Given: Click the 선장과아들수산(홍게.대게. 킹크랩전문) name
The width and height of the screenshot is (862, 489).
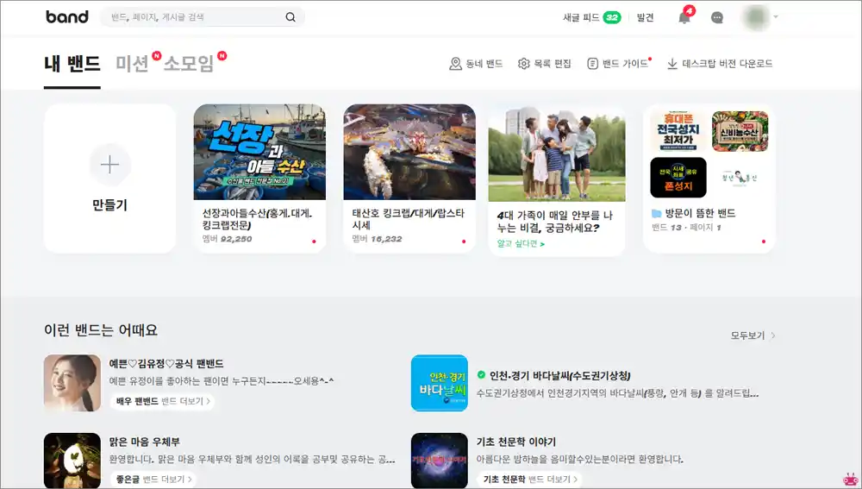Looking at the screenshot, I should click(257, 219).
